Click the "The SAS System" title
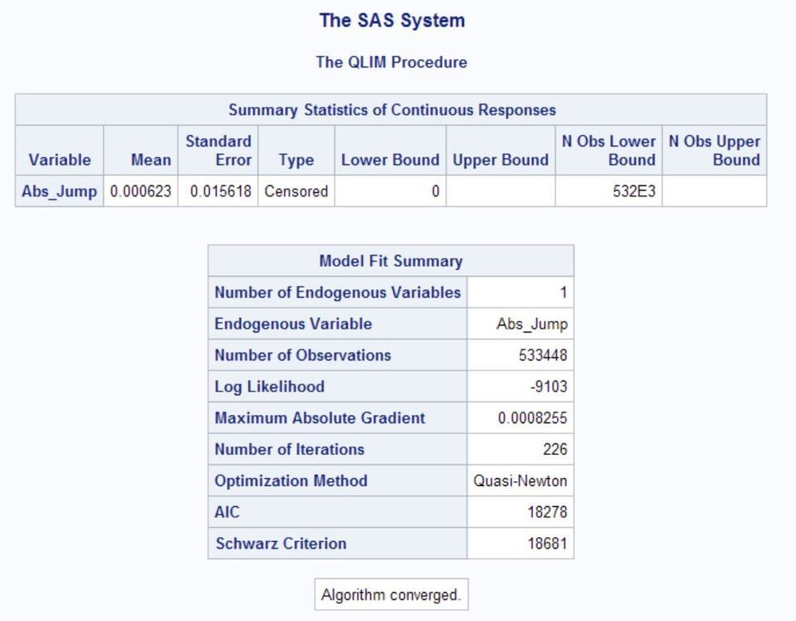Screen dimensions: 796x621 pos(392,22)
